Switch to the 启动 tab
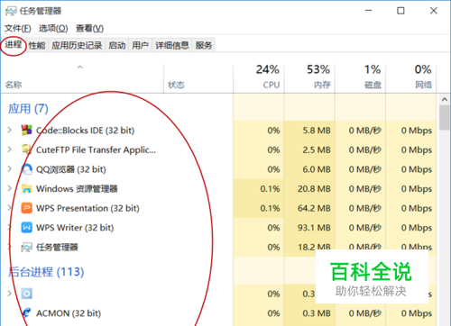Viewport: 451px width, 326px height. click(117, 45)
